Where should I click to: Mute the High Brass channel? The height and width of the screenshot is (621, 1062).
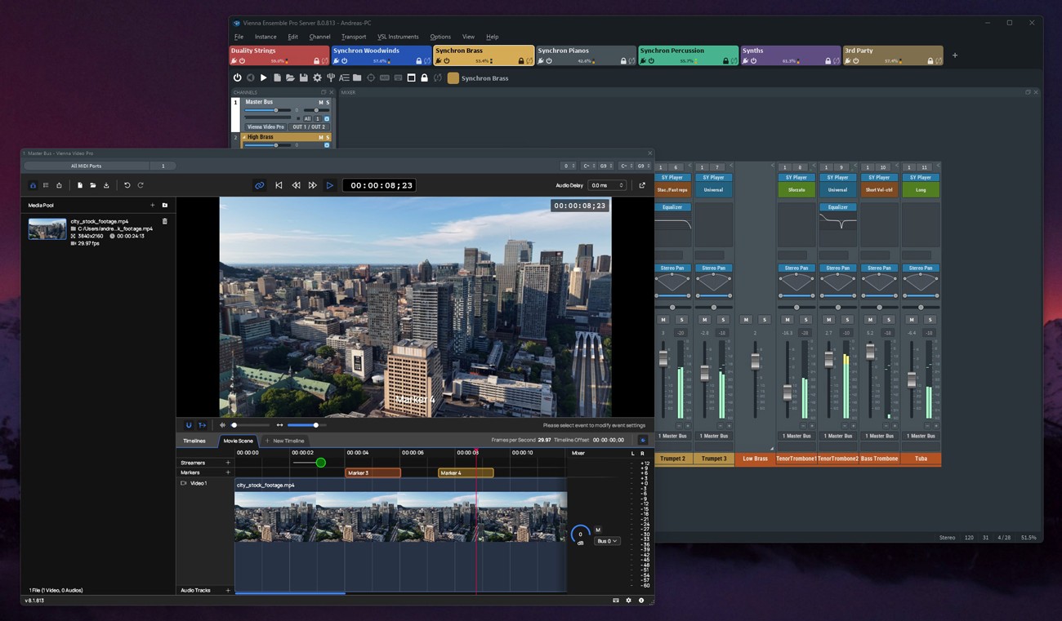320,137
